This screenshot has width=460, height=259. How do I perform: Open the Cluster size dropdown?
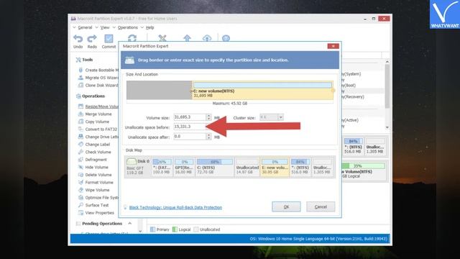[x=280, y=117]
